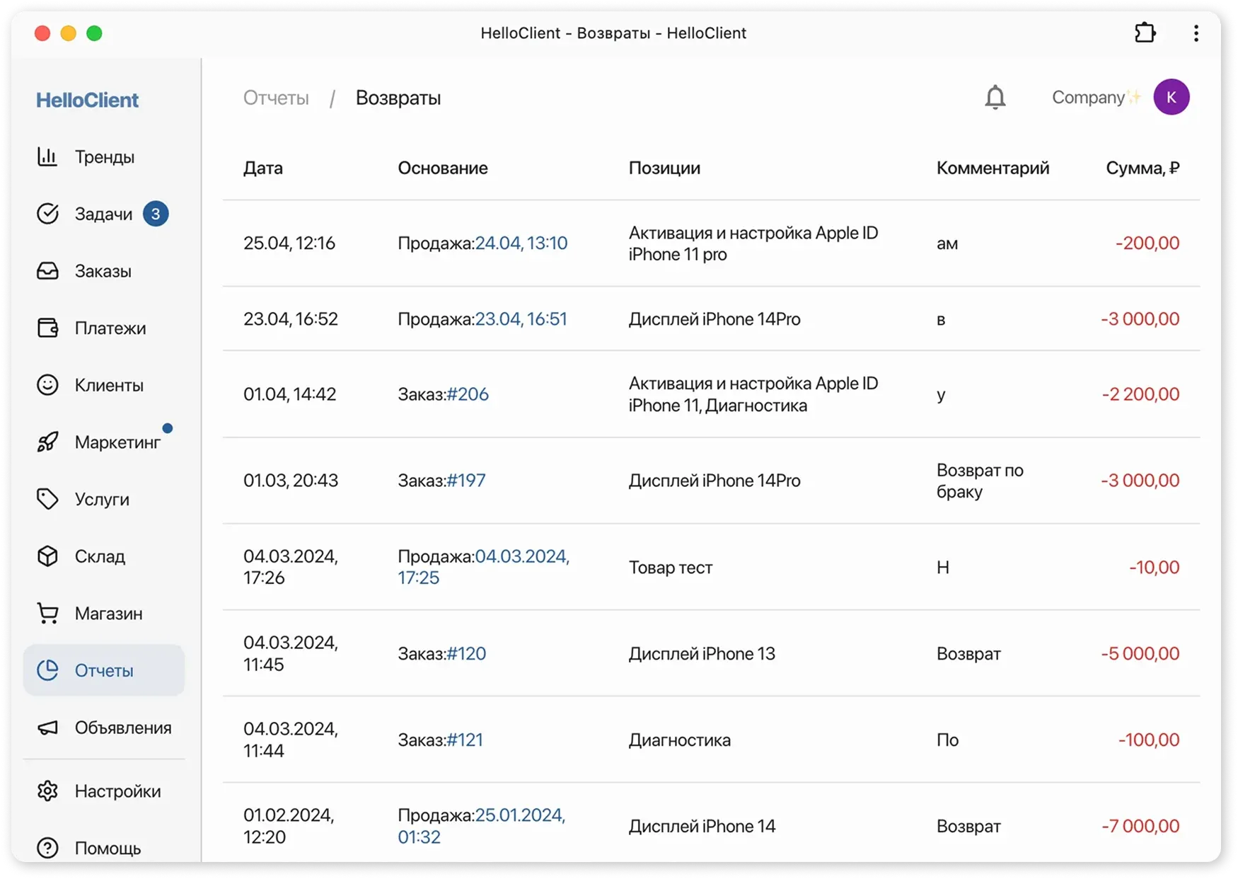Image resolution: width=1238 pixels, height=879 pixels.
Task: Click the Company account name
Action: click(1088, 98)
